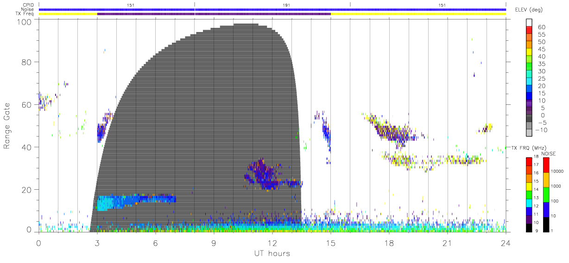
Task: Click the 6 tick on the UT hours axis
Action: click(x=156, y=244)
